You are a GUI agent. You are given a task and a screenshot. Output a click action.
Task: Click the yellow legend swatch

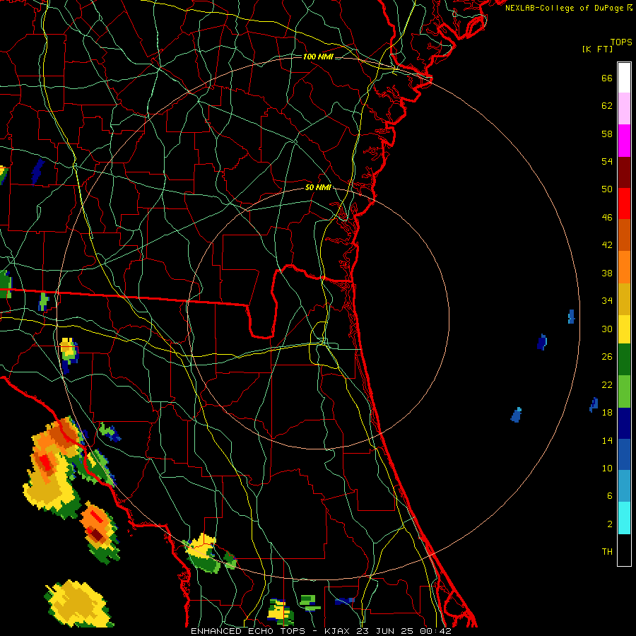coord(624,329)
